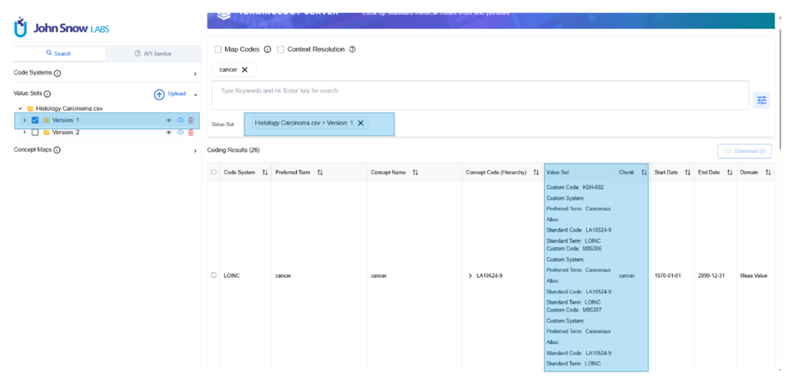Collapse the Histology Carcinoma.csv folder
Screen dimensions: 795x385
click(x=20, y=109)
